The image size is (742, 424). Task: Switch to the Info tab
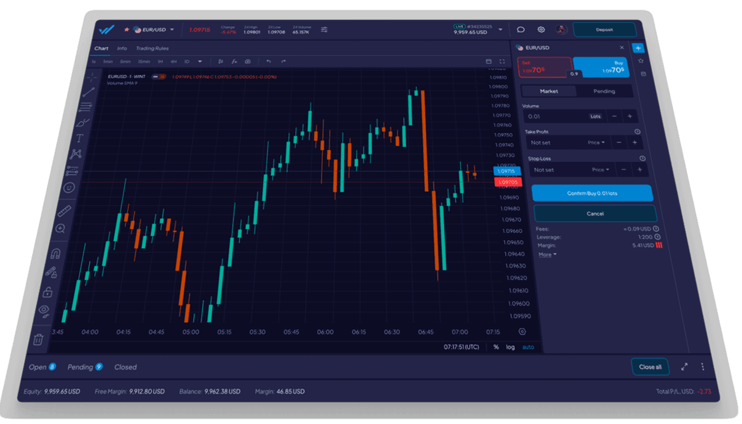tap(122, 48)
